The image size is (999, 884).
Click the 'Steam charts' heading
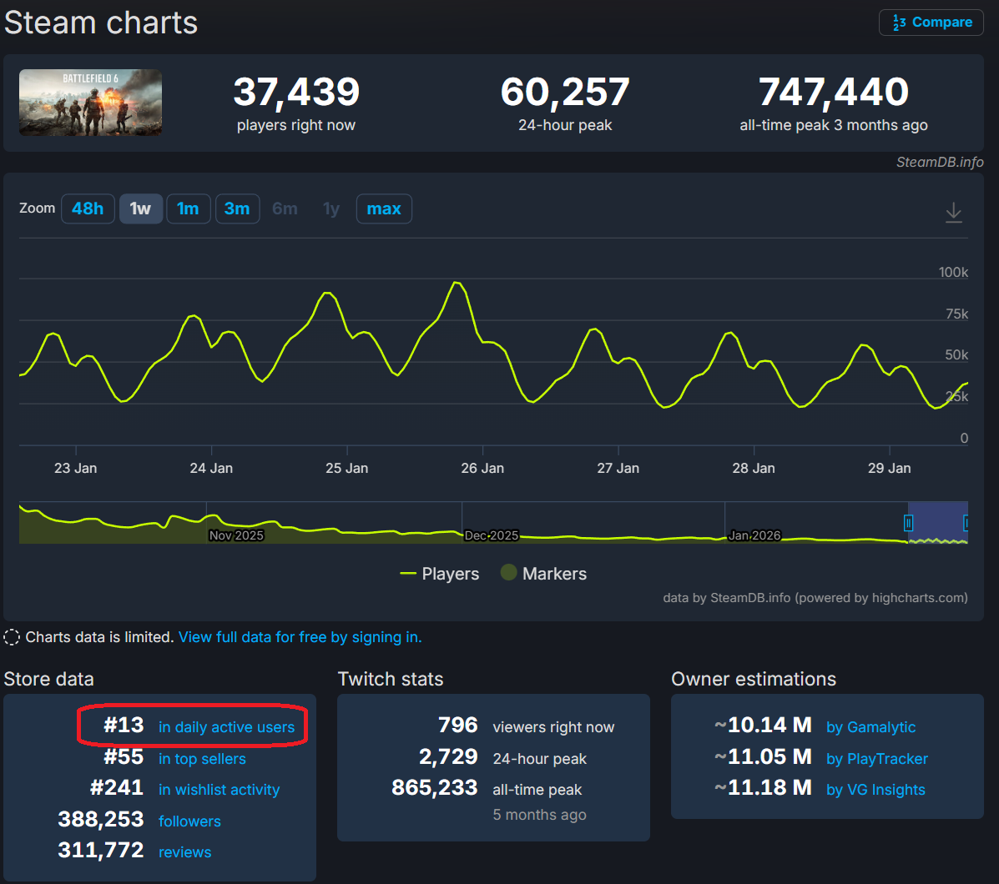(x=101, y=23)
